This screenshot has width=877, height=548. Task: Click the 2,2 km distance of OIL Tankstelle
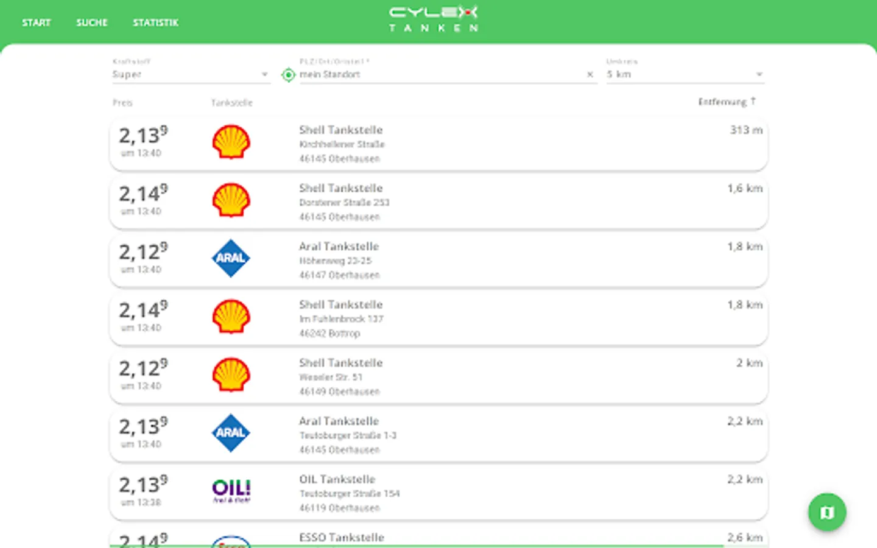click(x=745, y=479)
